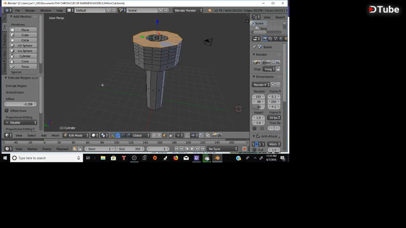Open the outliner View menu
Viewport: 406px width, 228px height.
(x=266, y=17)
